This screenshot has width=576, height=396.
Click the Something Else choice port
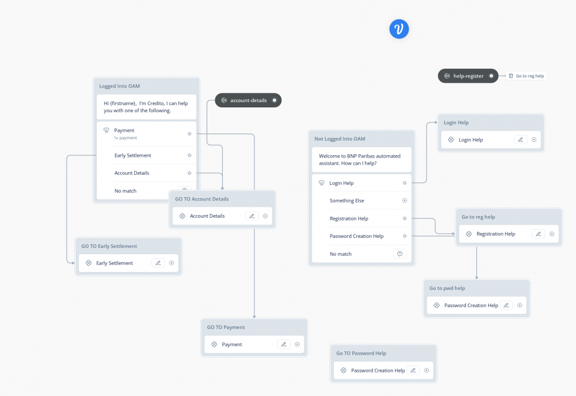tap(405, 201)
